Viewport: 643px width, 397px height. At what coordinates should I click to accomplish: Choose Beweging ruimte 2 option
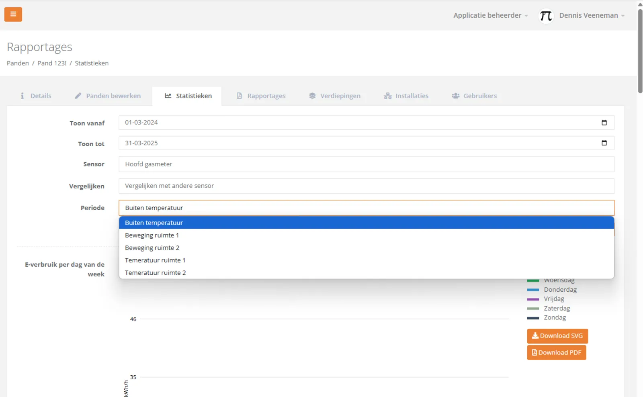(366, 248)
